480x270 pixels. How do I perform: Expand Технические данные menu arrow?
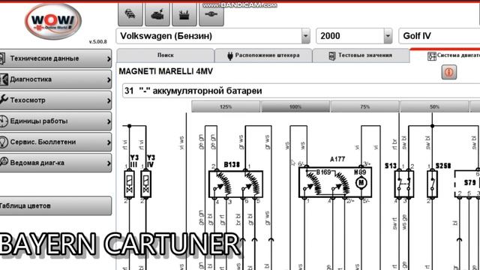(x=109, y=58)
